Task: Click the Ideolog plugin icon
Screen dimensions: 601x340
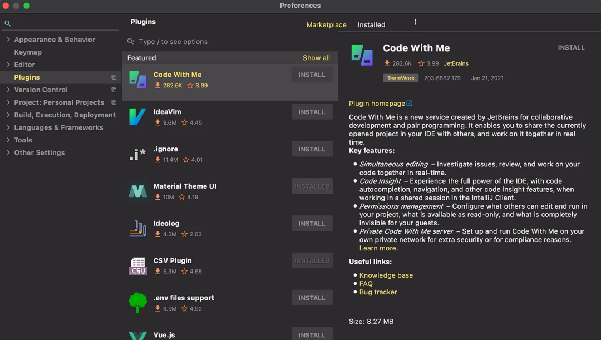Action: [x=137, y=229]
